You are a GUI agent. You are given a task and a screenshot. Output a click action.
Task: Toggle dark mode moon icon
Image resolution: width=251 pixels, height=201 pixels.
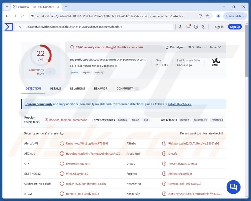[204, 27]
